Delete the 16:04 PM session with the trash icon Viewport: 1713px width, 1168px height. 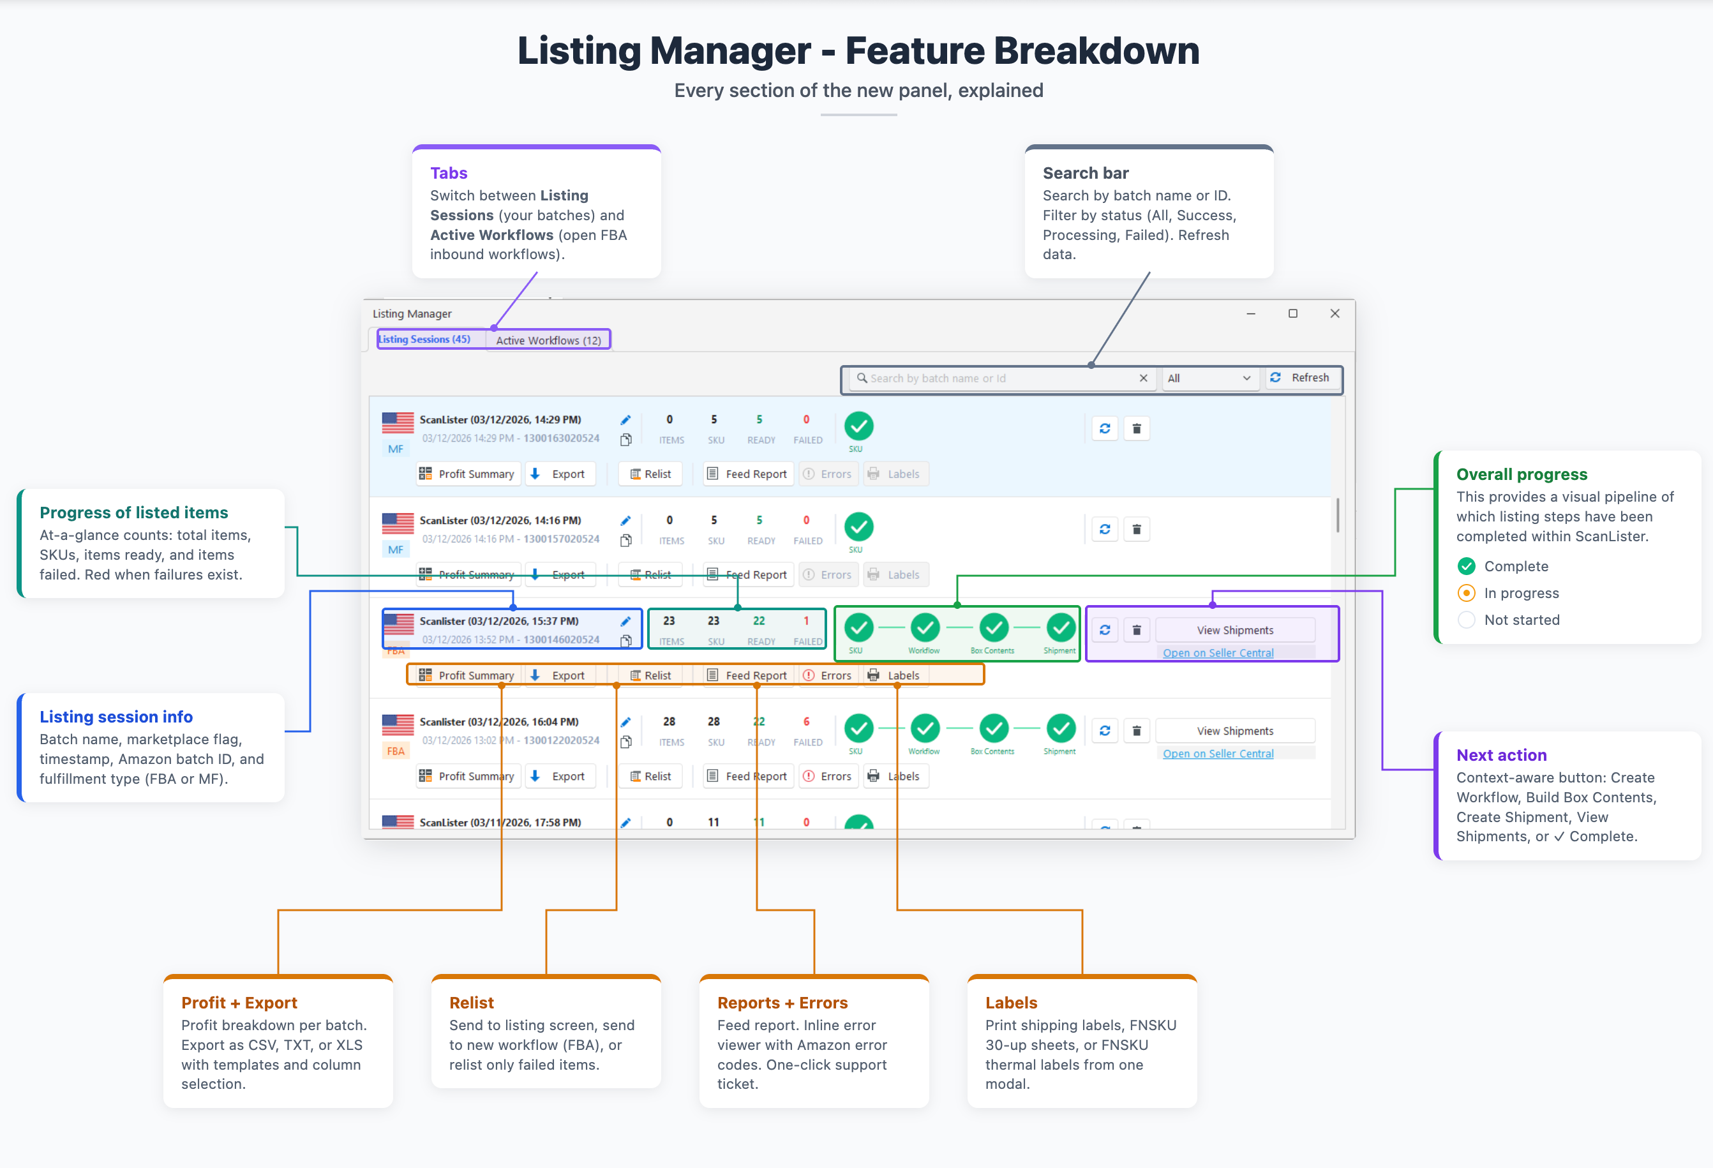[1137, 730]
